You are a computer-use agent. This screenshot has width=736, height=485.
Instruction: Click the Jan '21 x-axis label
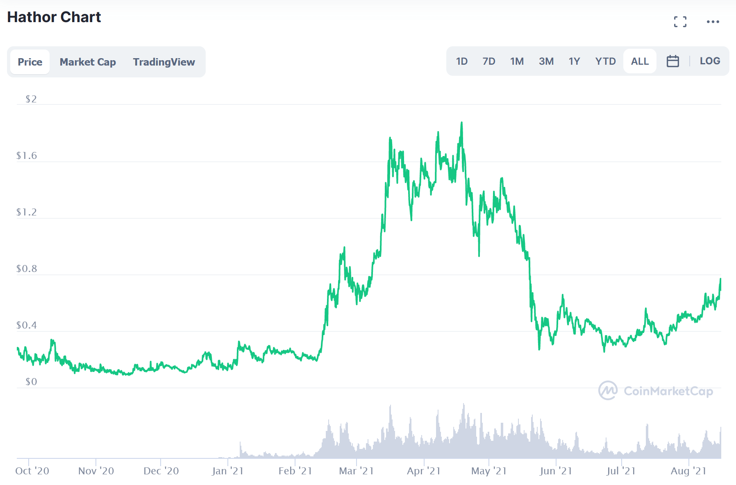[227, 471]
